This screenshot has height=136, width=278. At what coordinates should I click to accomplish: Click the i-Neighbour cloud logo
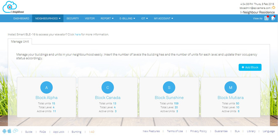[x=13, y=7]
